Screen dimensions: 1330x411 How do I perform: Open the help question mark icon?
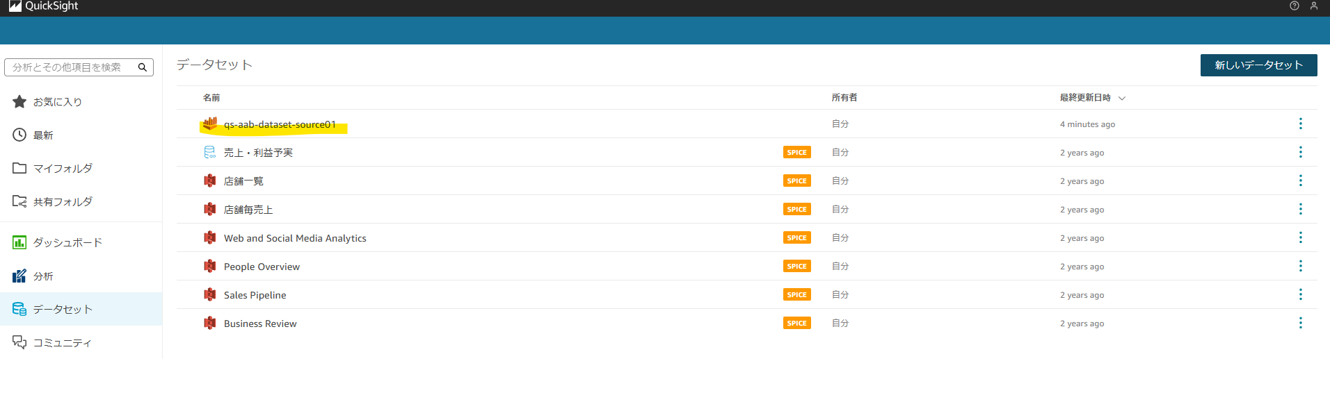[1295, 6]
